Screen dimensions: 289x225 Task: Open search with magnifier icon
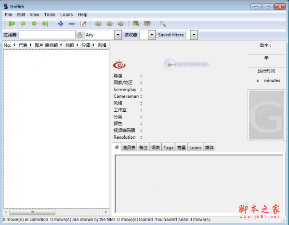click(x=163, y=24)
